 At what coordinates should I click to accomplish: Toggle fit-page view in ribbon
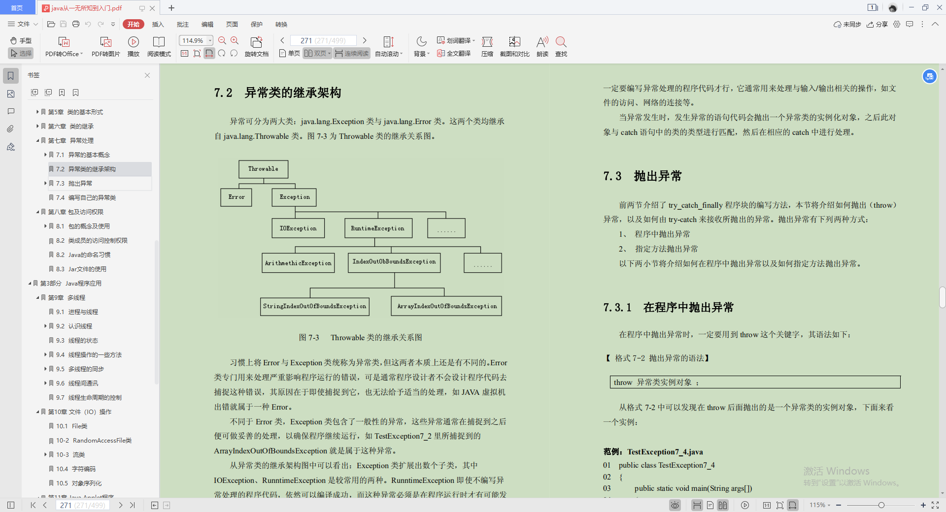[197, 53]
